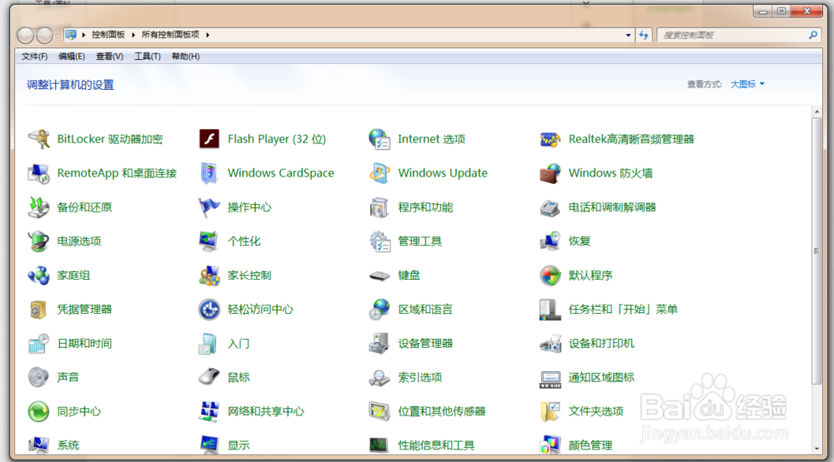Open the Flash Player (32 位) icon

click(x=209, y=139)
